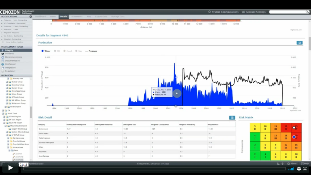Click the search magnifier icon
This screenshot has height=175, width=311.
click(x=307, y=12)
